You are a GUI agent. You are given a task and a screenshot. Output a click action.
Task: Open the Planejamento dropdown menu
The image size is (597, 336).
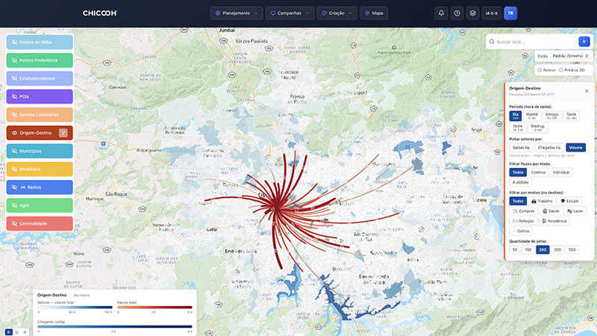pos(237,13)
